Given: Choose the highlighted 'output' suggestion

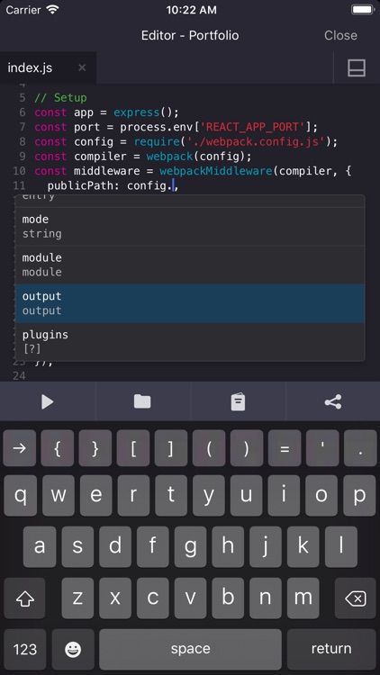Looking at the screenshot, I should [190, 303].
